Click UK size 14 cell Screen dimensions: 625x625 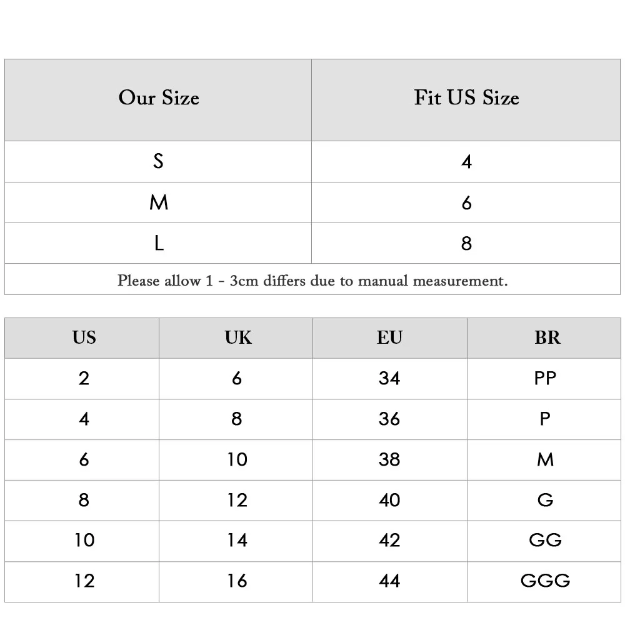coord(236,541)
